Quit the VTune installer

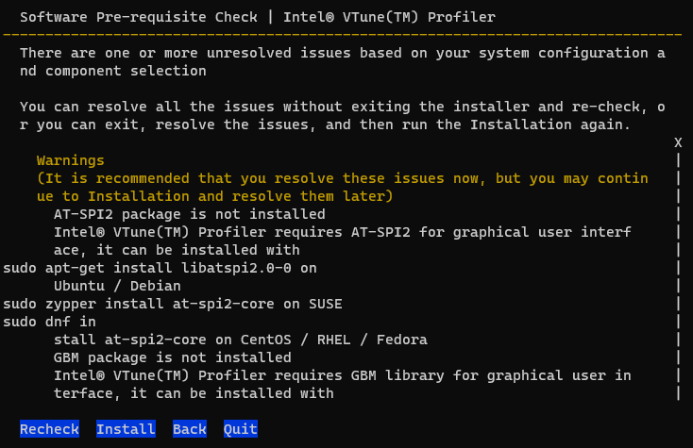pyautogui.click(x=241, y=429)
